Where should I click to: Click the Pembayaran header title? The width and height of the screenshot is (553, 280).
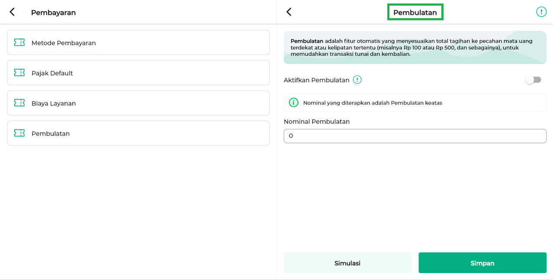coord(53,13)
